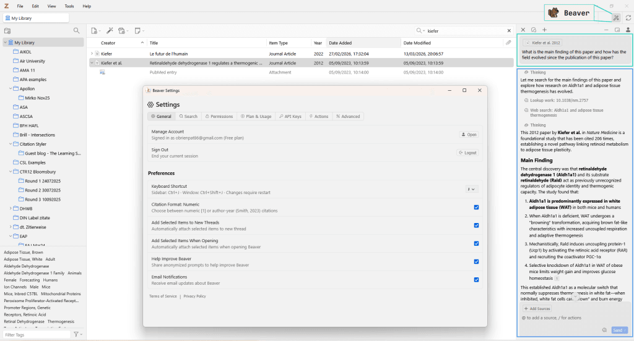634x341 pixels.
Task: Click the Kiefer et al. 2012 source chip
Action: click(x=542, y=43)
